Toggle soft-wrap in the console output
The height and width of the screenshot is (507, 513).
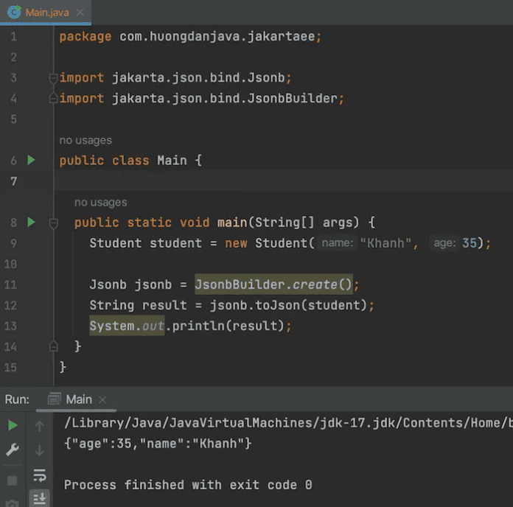(x=40, y=475)
